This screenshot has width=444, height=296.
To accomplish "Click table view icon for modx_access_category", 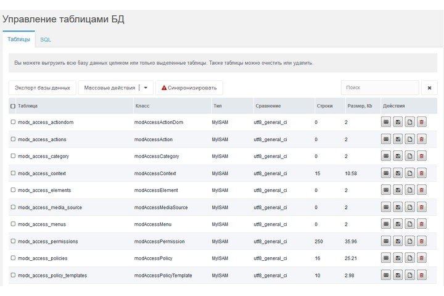I will [386, 156].
